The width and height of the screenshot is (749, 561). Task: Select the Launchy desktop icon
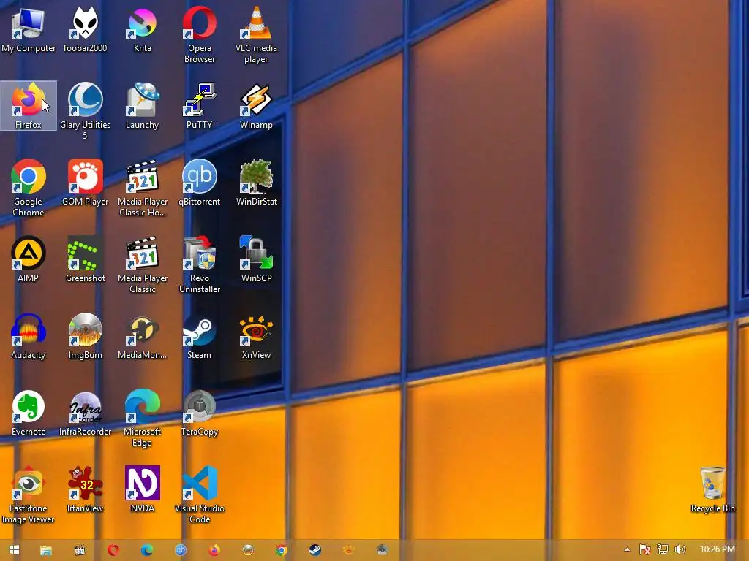pyautogui.click(x=143, y=106)
